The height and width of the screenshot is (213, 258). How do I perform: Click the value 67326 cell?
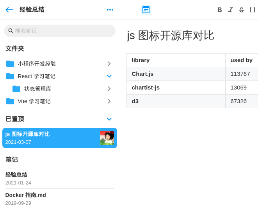pyautogui.click(x=242, y=101)
